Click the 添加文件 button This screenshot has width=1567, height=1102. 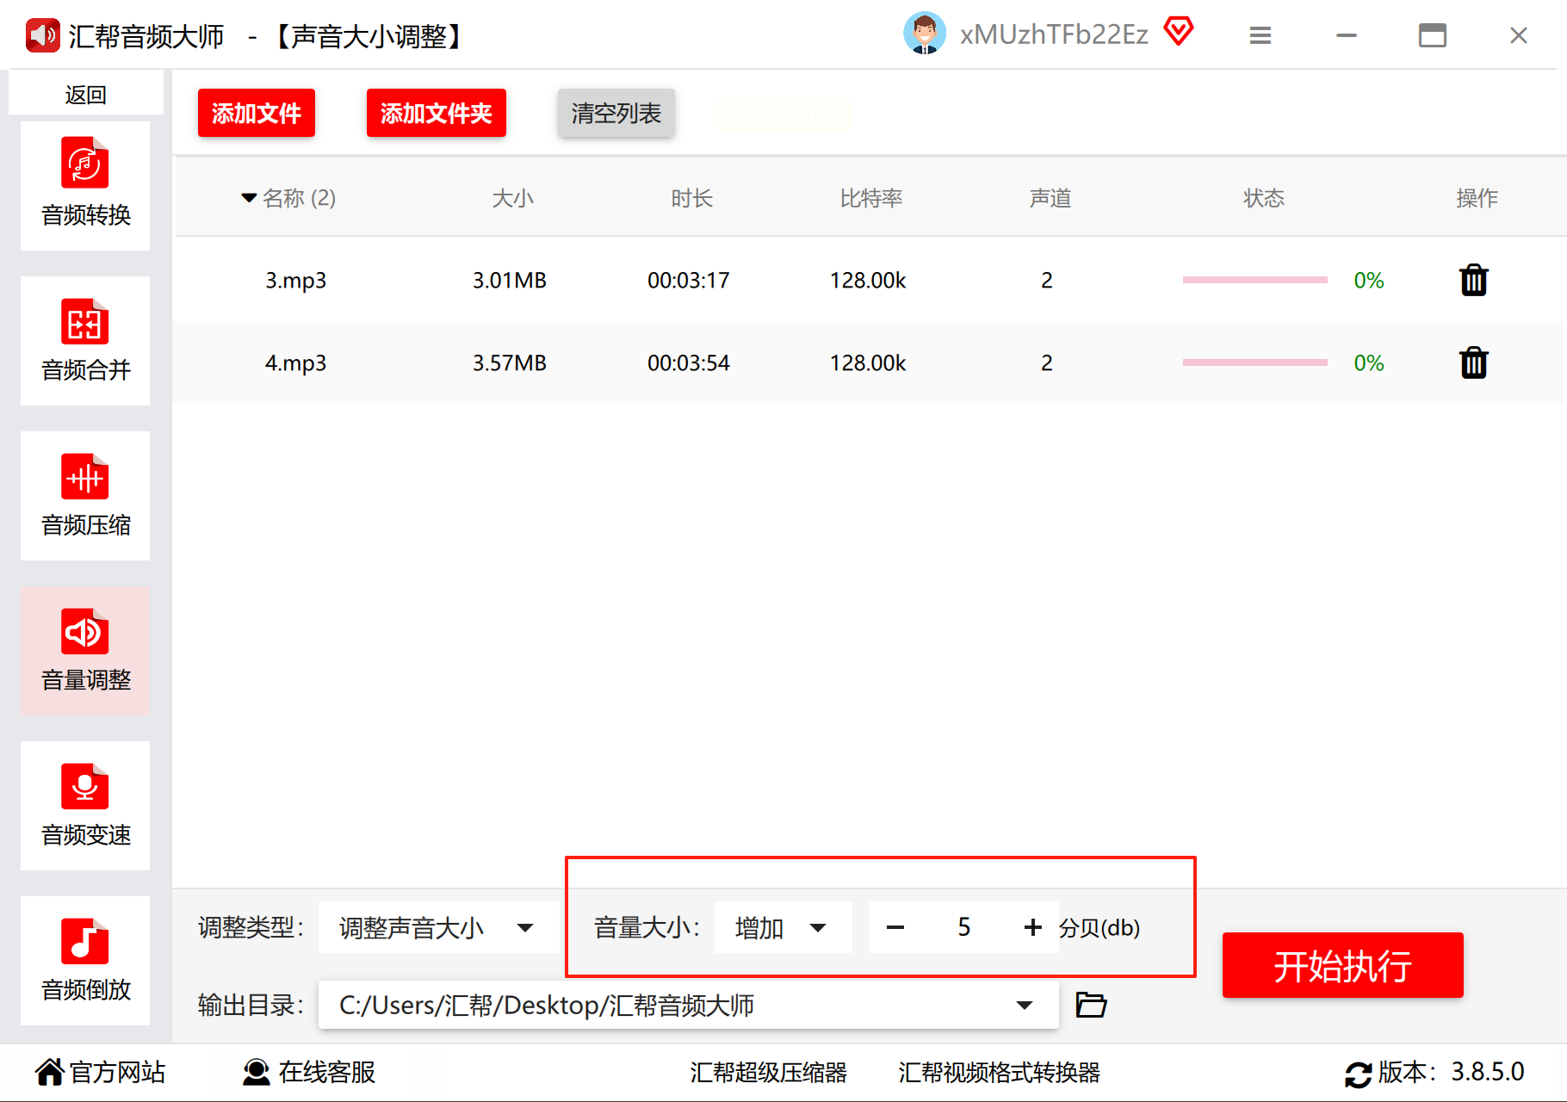pyautogui.click(x=257, y=113)
